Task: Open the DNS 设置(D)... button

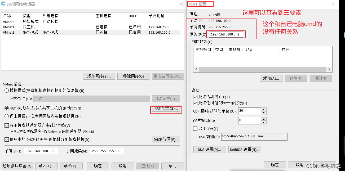Action: [x=210, y=150]
